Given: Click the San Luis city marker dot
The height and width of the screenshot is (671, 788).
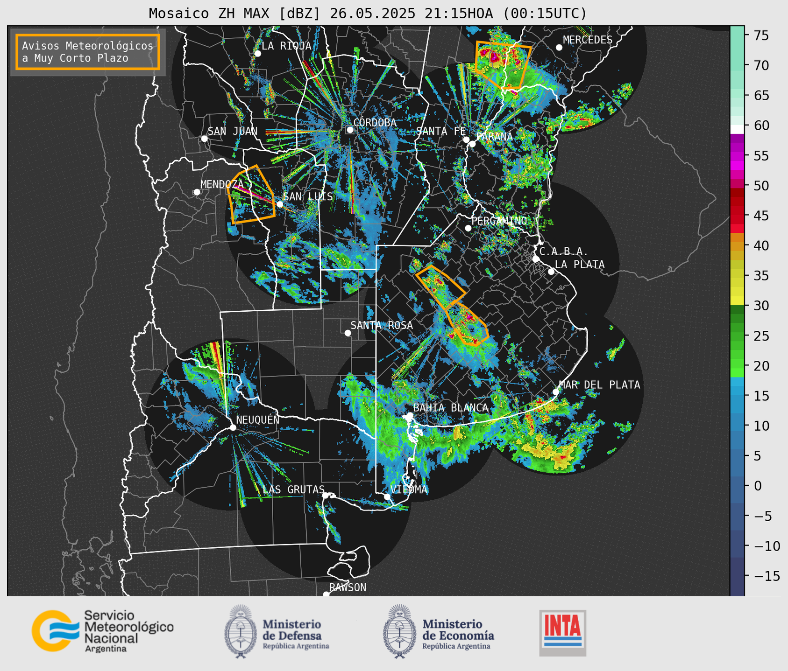Looking at the screenshot, I should click(x=280, y=204).
